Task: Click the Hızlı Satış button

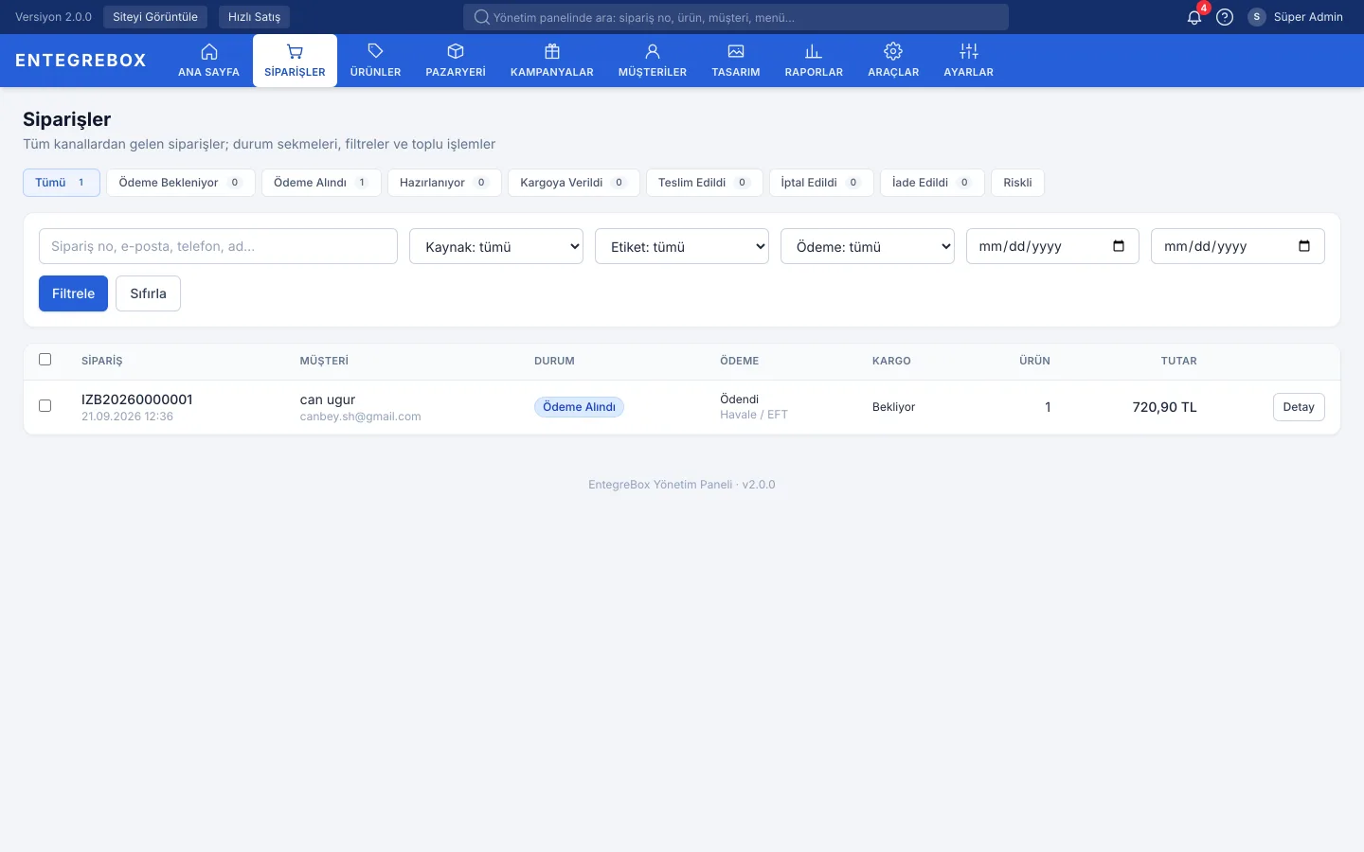Action: [254, 17]
